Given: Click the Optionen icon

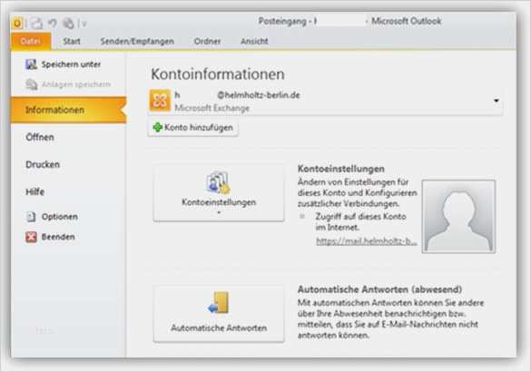Looking at the screenshot, I should click(31, 217).
